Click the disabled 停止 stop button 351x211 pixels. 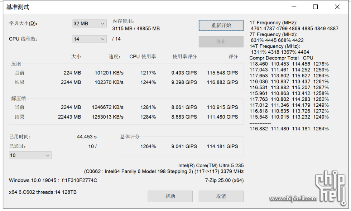tap(221, 42)
